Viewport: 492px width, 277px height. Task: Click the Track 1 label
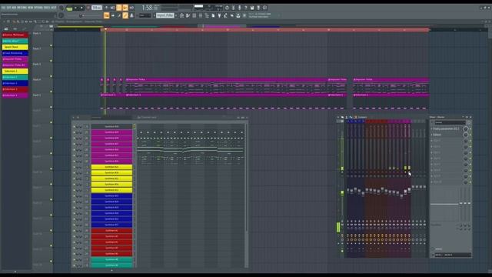coord(37,33)
